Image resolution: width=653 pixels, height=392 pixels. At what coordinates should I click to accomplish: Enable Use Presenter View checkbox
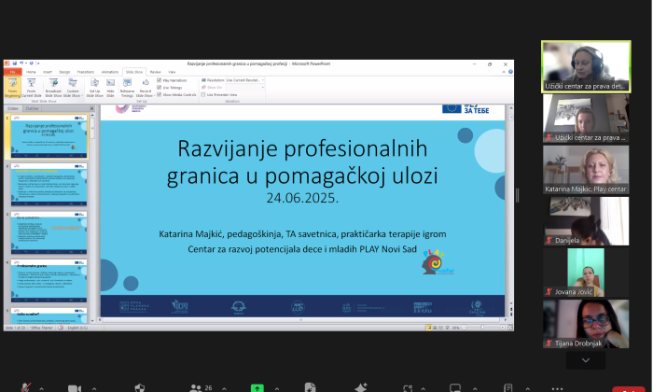click(x=203, y=94)
